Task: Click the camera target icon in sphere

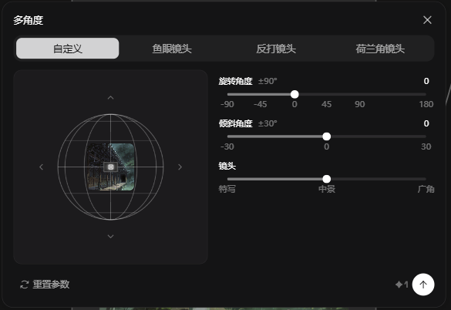Action: (110, 167)
